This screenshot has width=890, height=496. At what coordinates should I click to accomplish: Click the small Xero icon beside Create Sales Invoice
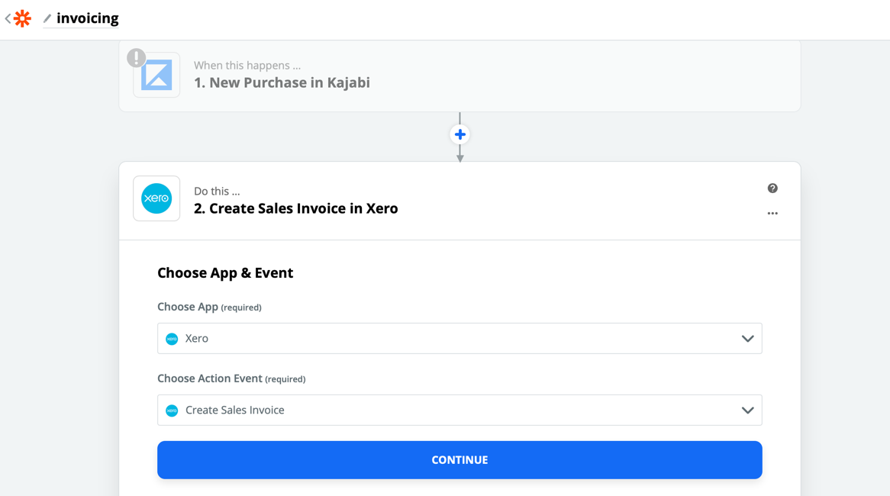click(x=172, y=411)
